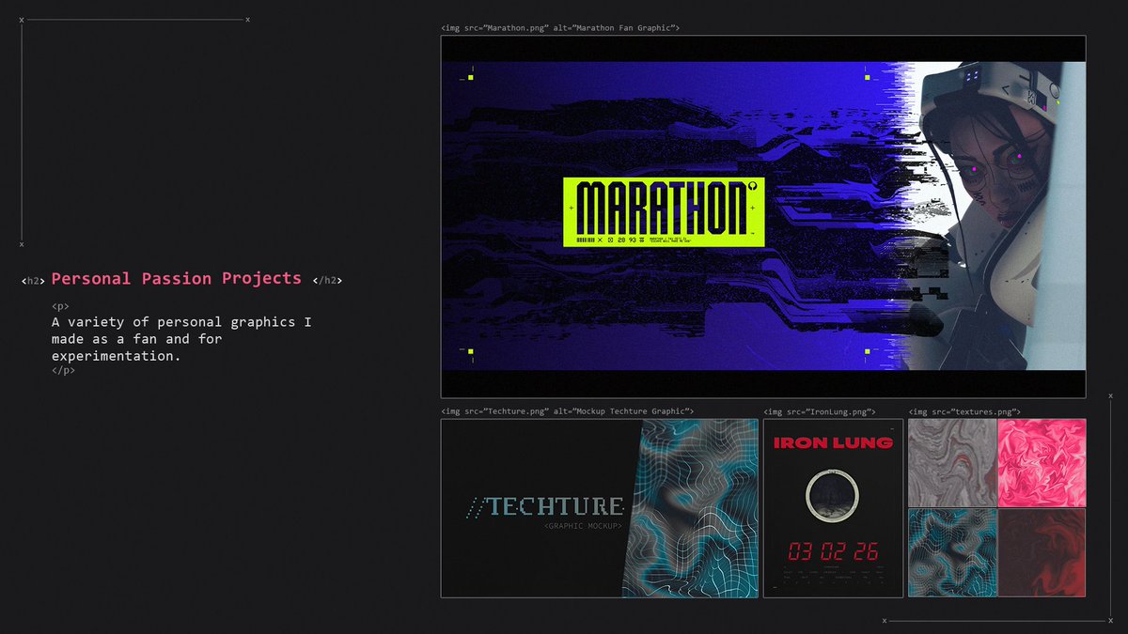
Task: Select the pink swirl texture tile
Action: [1042, 462]
